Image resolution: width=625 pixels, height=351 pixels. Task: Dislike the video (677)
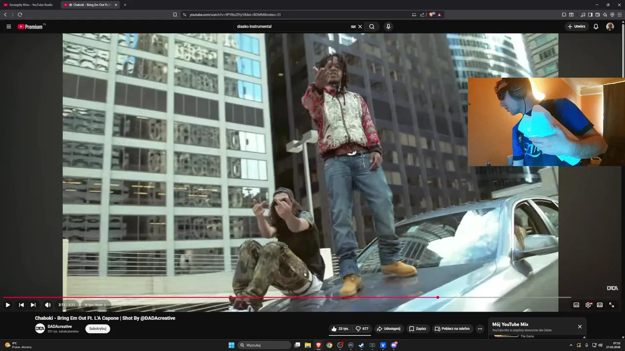[362, 329]
